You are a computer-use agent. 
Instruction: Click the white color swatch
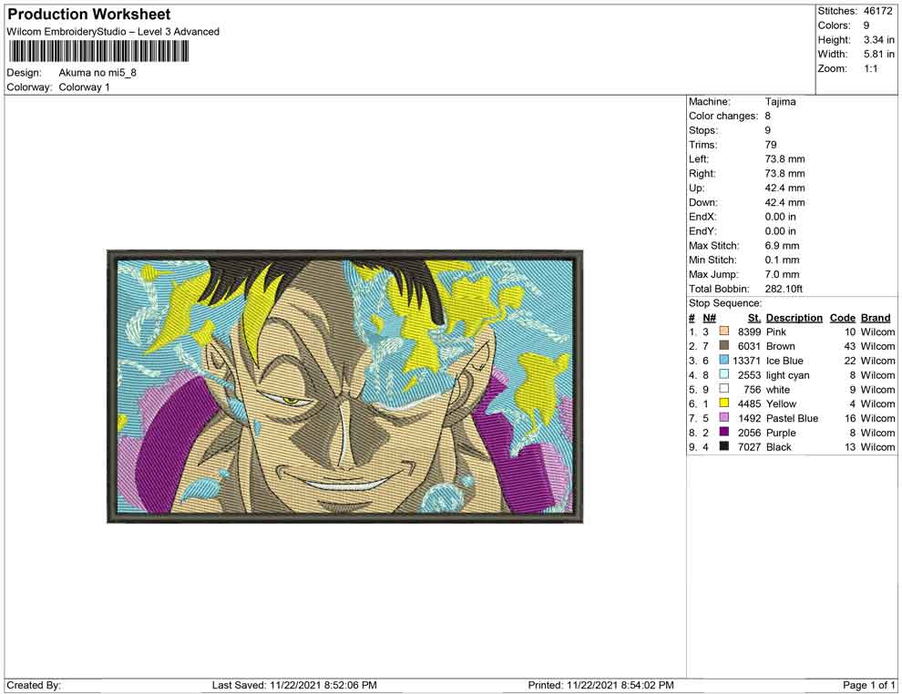coord(723,389)
